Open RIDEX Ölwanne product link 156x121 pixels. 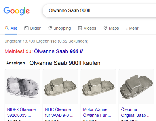tap(21, 112)
